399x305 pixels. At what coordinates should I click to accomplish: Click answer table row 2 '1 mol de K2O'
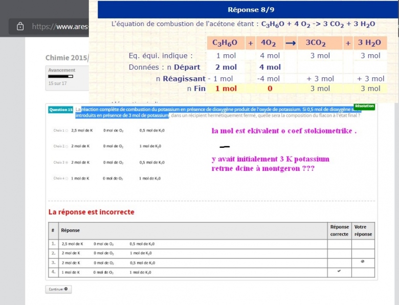141,253
